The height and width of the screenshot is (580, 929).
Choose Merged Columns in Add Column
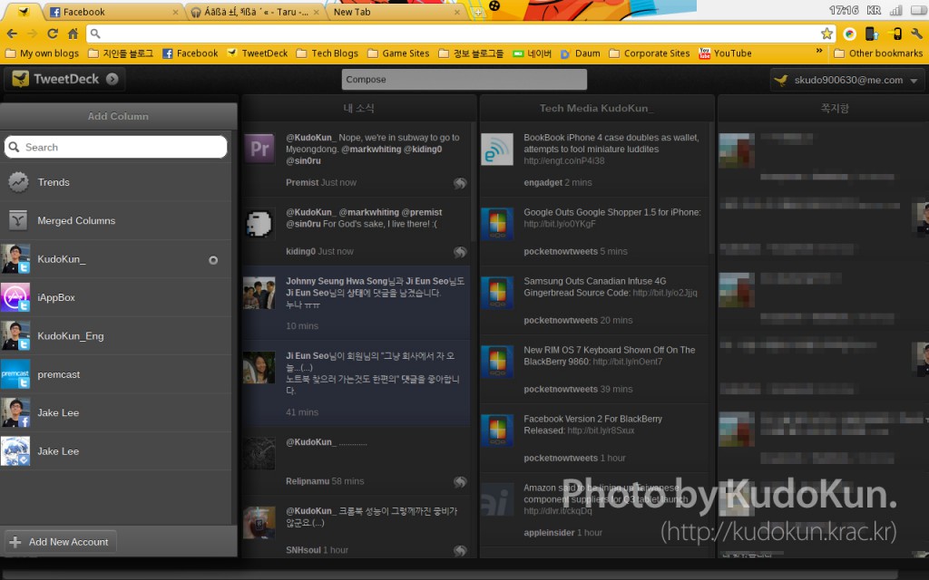point(115,221)
